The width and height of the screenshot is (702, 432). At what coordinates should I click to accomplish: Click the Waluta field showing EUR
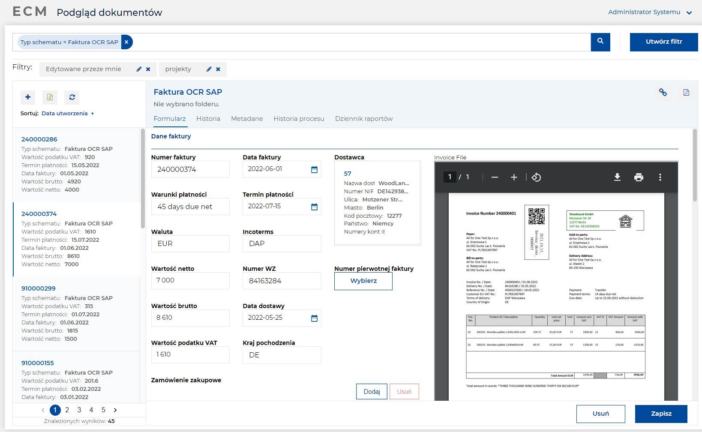pos(190,243)
